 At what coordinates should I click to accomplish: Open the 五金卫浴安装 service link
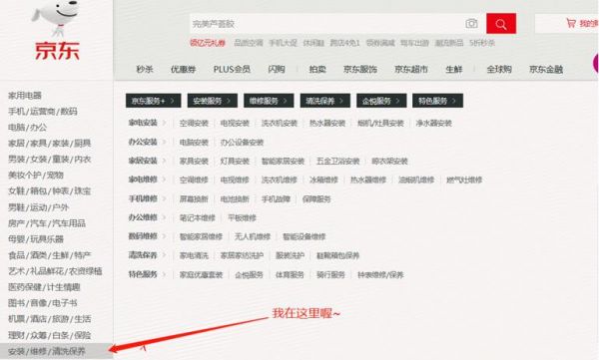click(338, 162)
